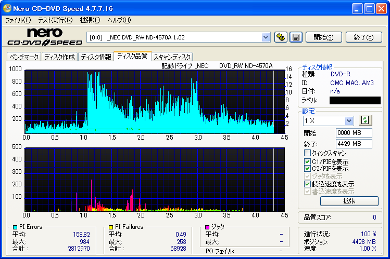390x259 pixels.
Task: Click the drive options icon beside the drive selector
Action: point(281,37)
